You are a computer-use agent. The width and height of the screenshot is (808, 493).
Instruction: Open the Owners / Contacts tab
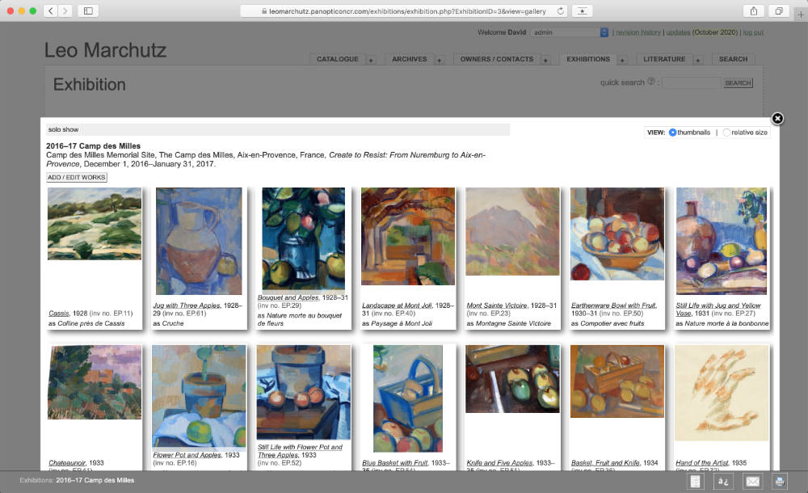point(497,59)
